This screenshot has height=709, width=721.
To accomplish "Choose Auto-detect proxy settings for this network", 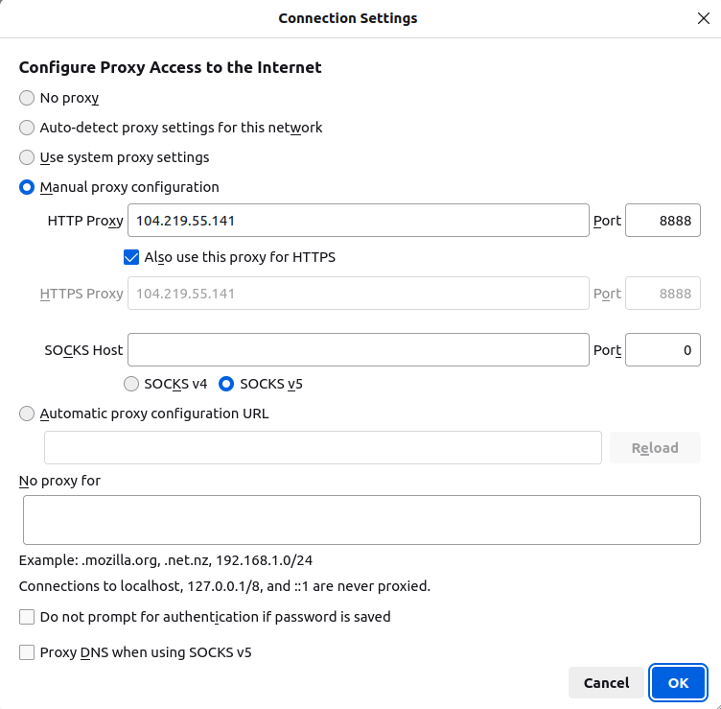I will (x=27, y=128).
